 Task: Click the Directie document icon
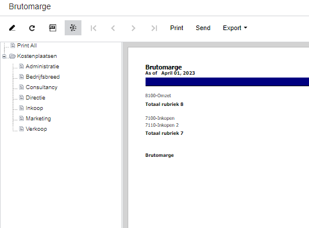click(x=21, y=98)
